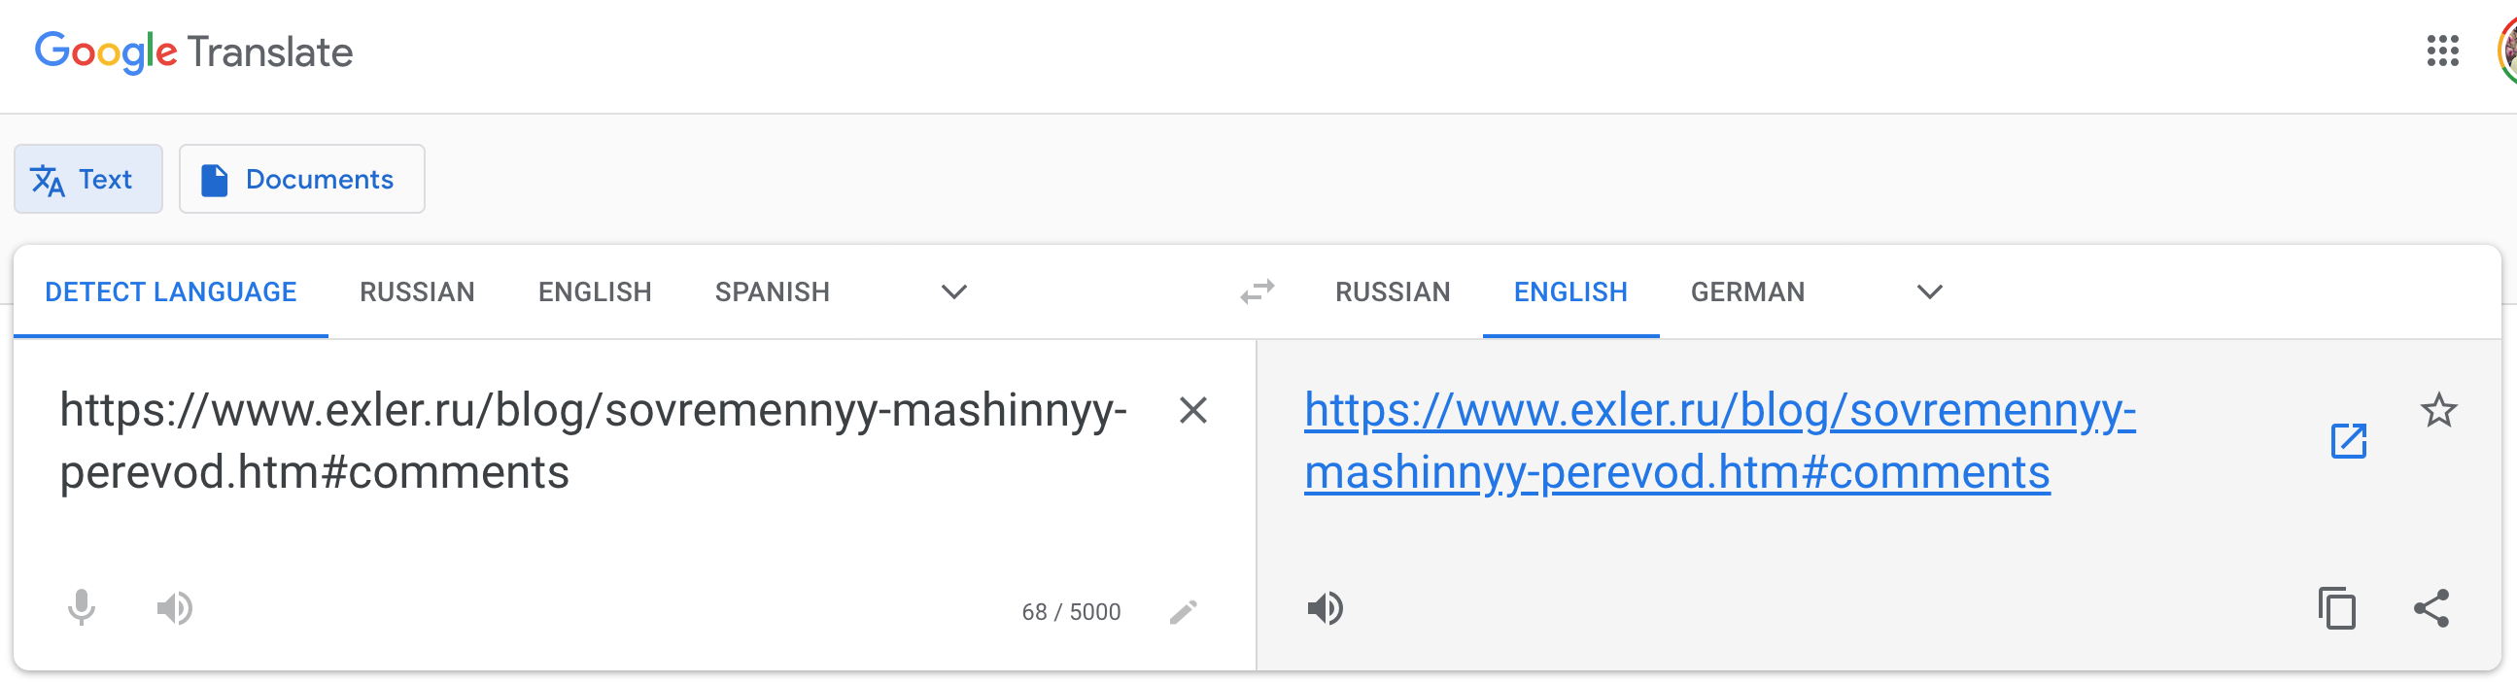Clear the source text with X

[1192, 410]
